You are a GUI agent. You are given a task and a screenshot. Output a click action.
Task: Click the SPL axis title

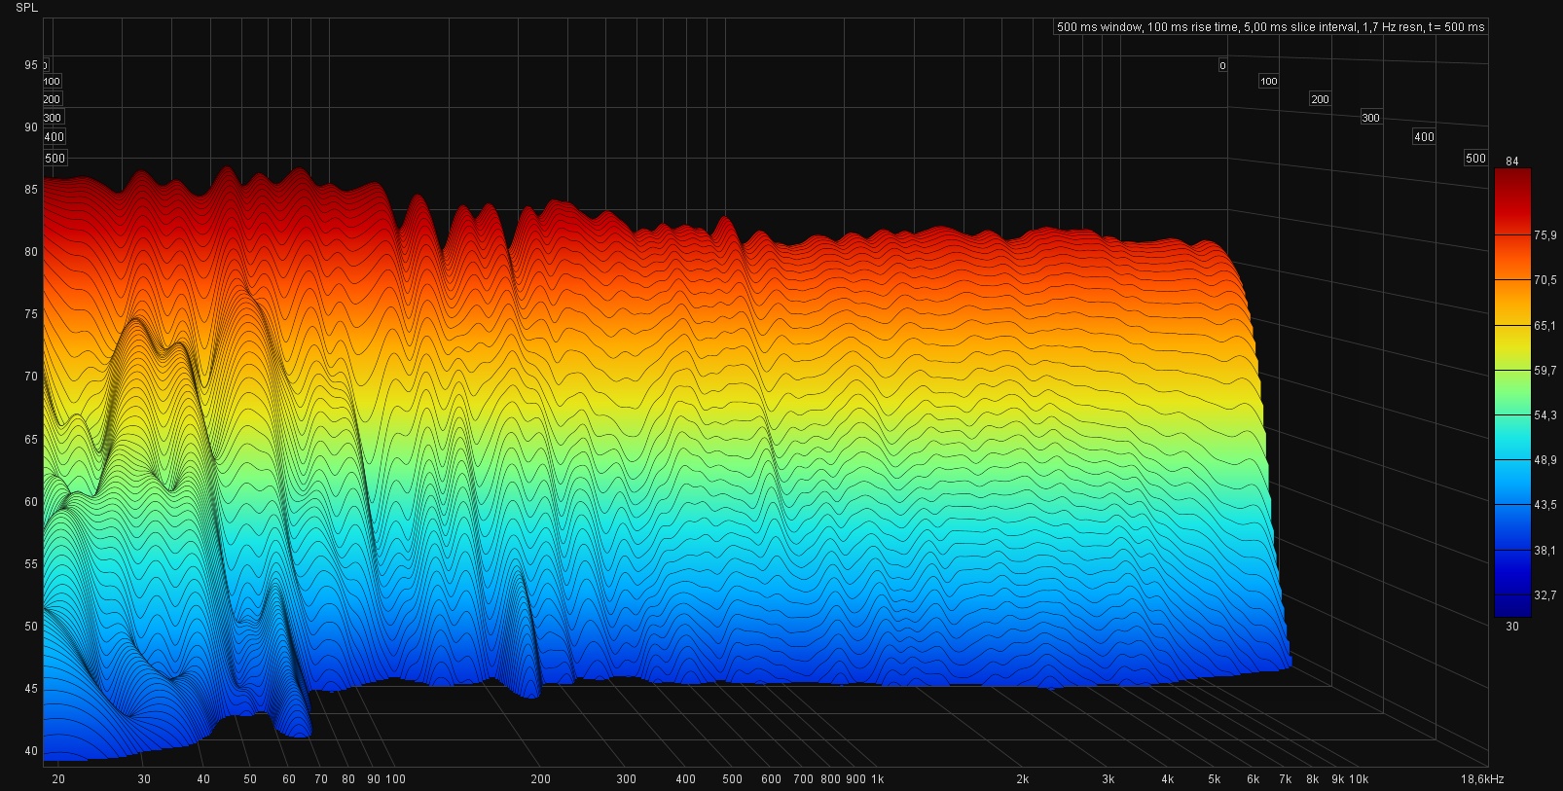pos(28,8)
